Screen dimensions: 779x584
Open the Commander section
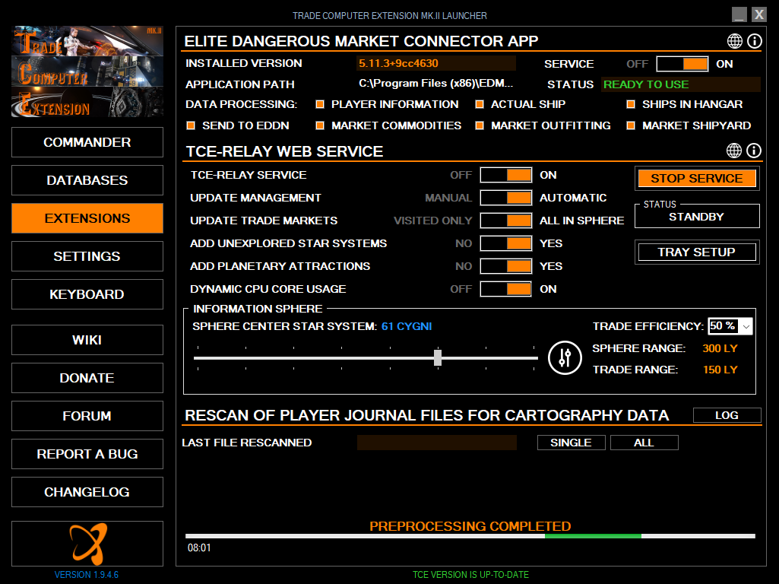point(87,142)
